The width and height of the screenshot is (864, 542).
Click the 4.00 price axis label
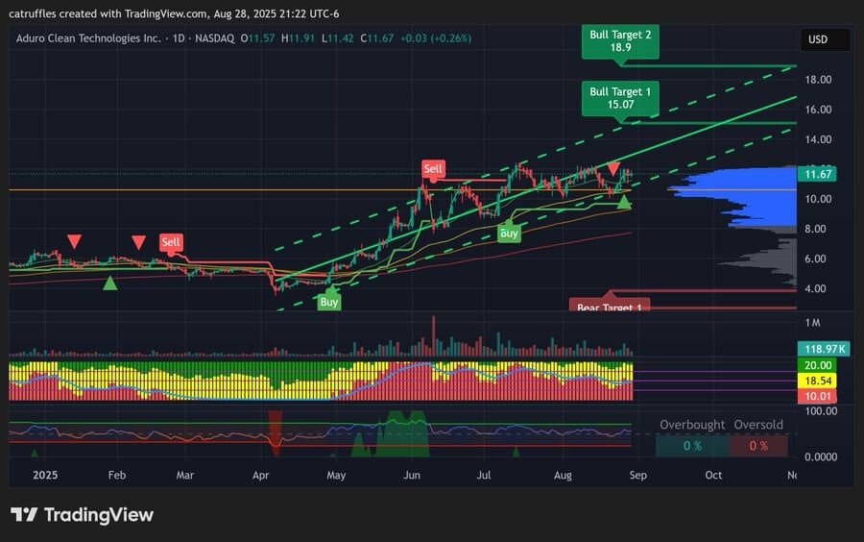[x=815, y=288]
